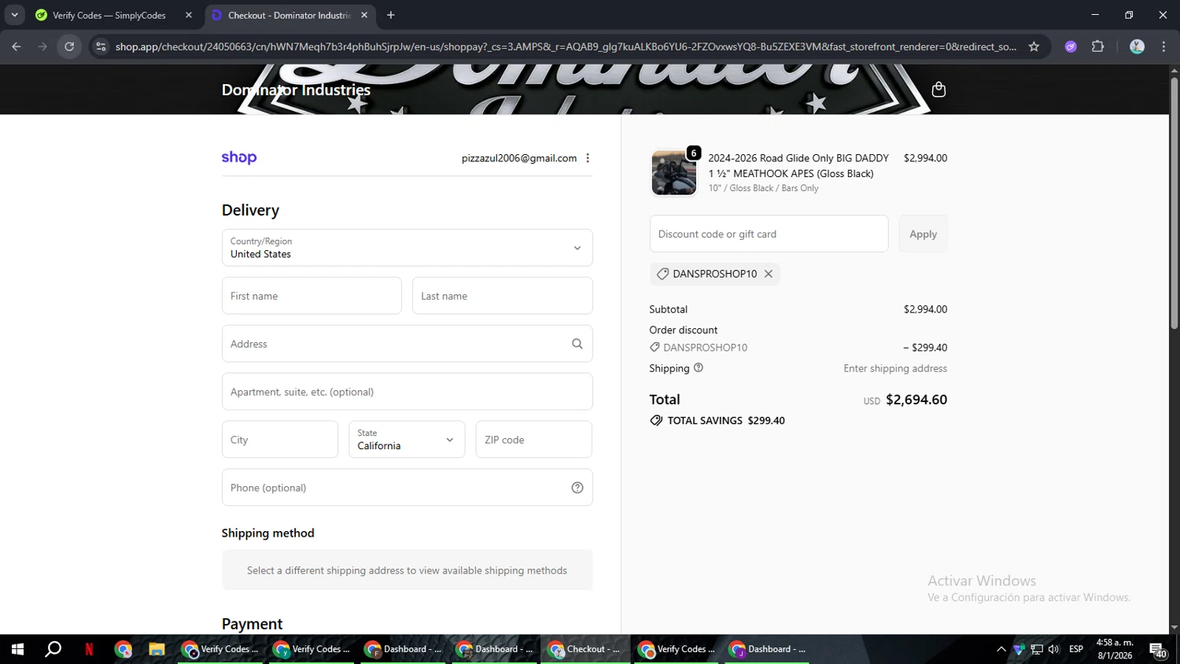Viewport: 1180px width, 664px height.
Task: Click the Enter shipping address text
Action: pos(895,368)
